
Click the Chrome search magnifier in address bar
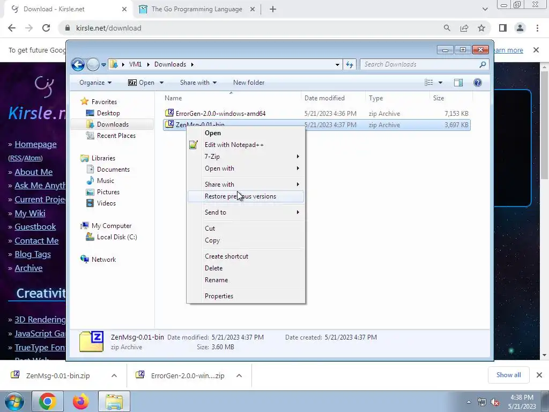click(x=447, y=28)
